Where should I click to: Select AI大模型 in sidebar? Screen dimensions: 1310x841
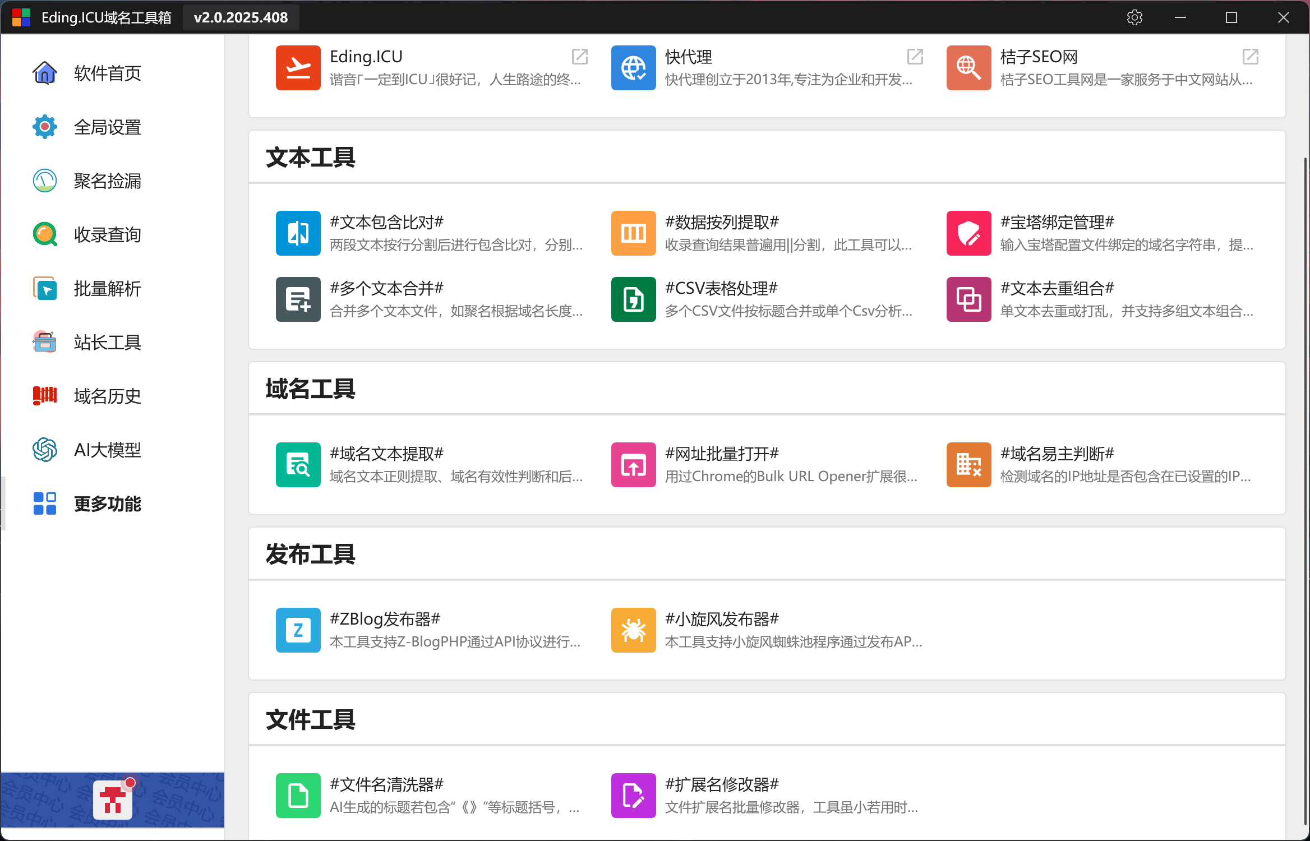pos(107,450)
